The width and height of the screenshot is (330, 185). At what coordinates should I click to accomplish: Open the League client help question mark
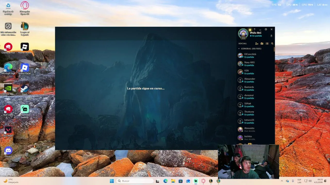click(x=254, y=29)
